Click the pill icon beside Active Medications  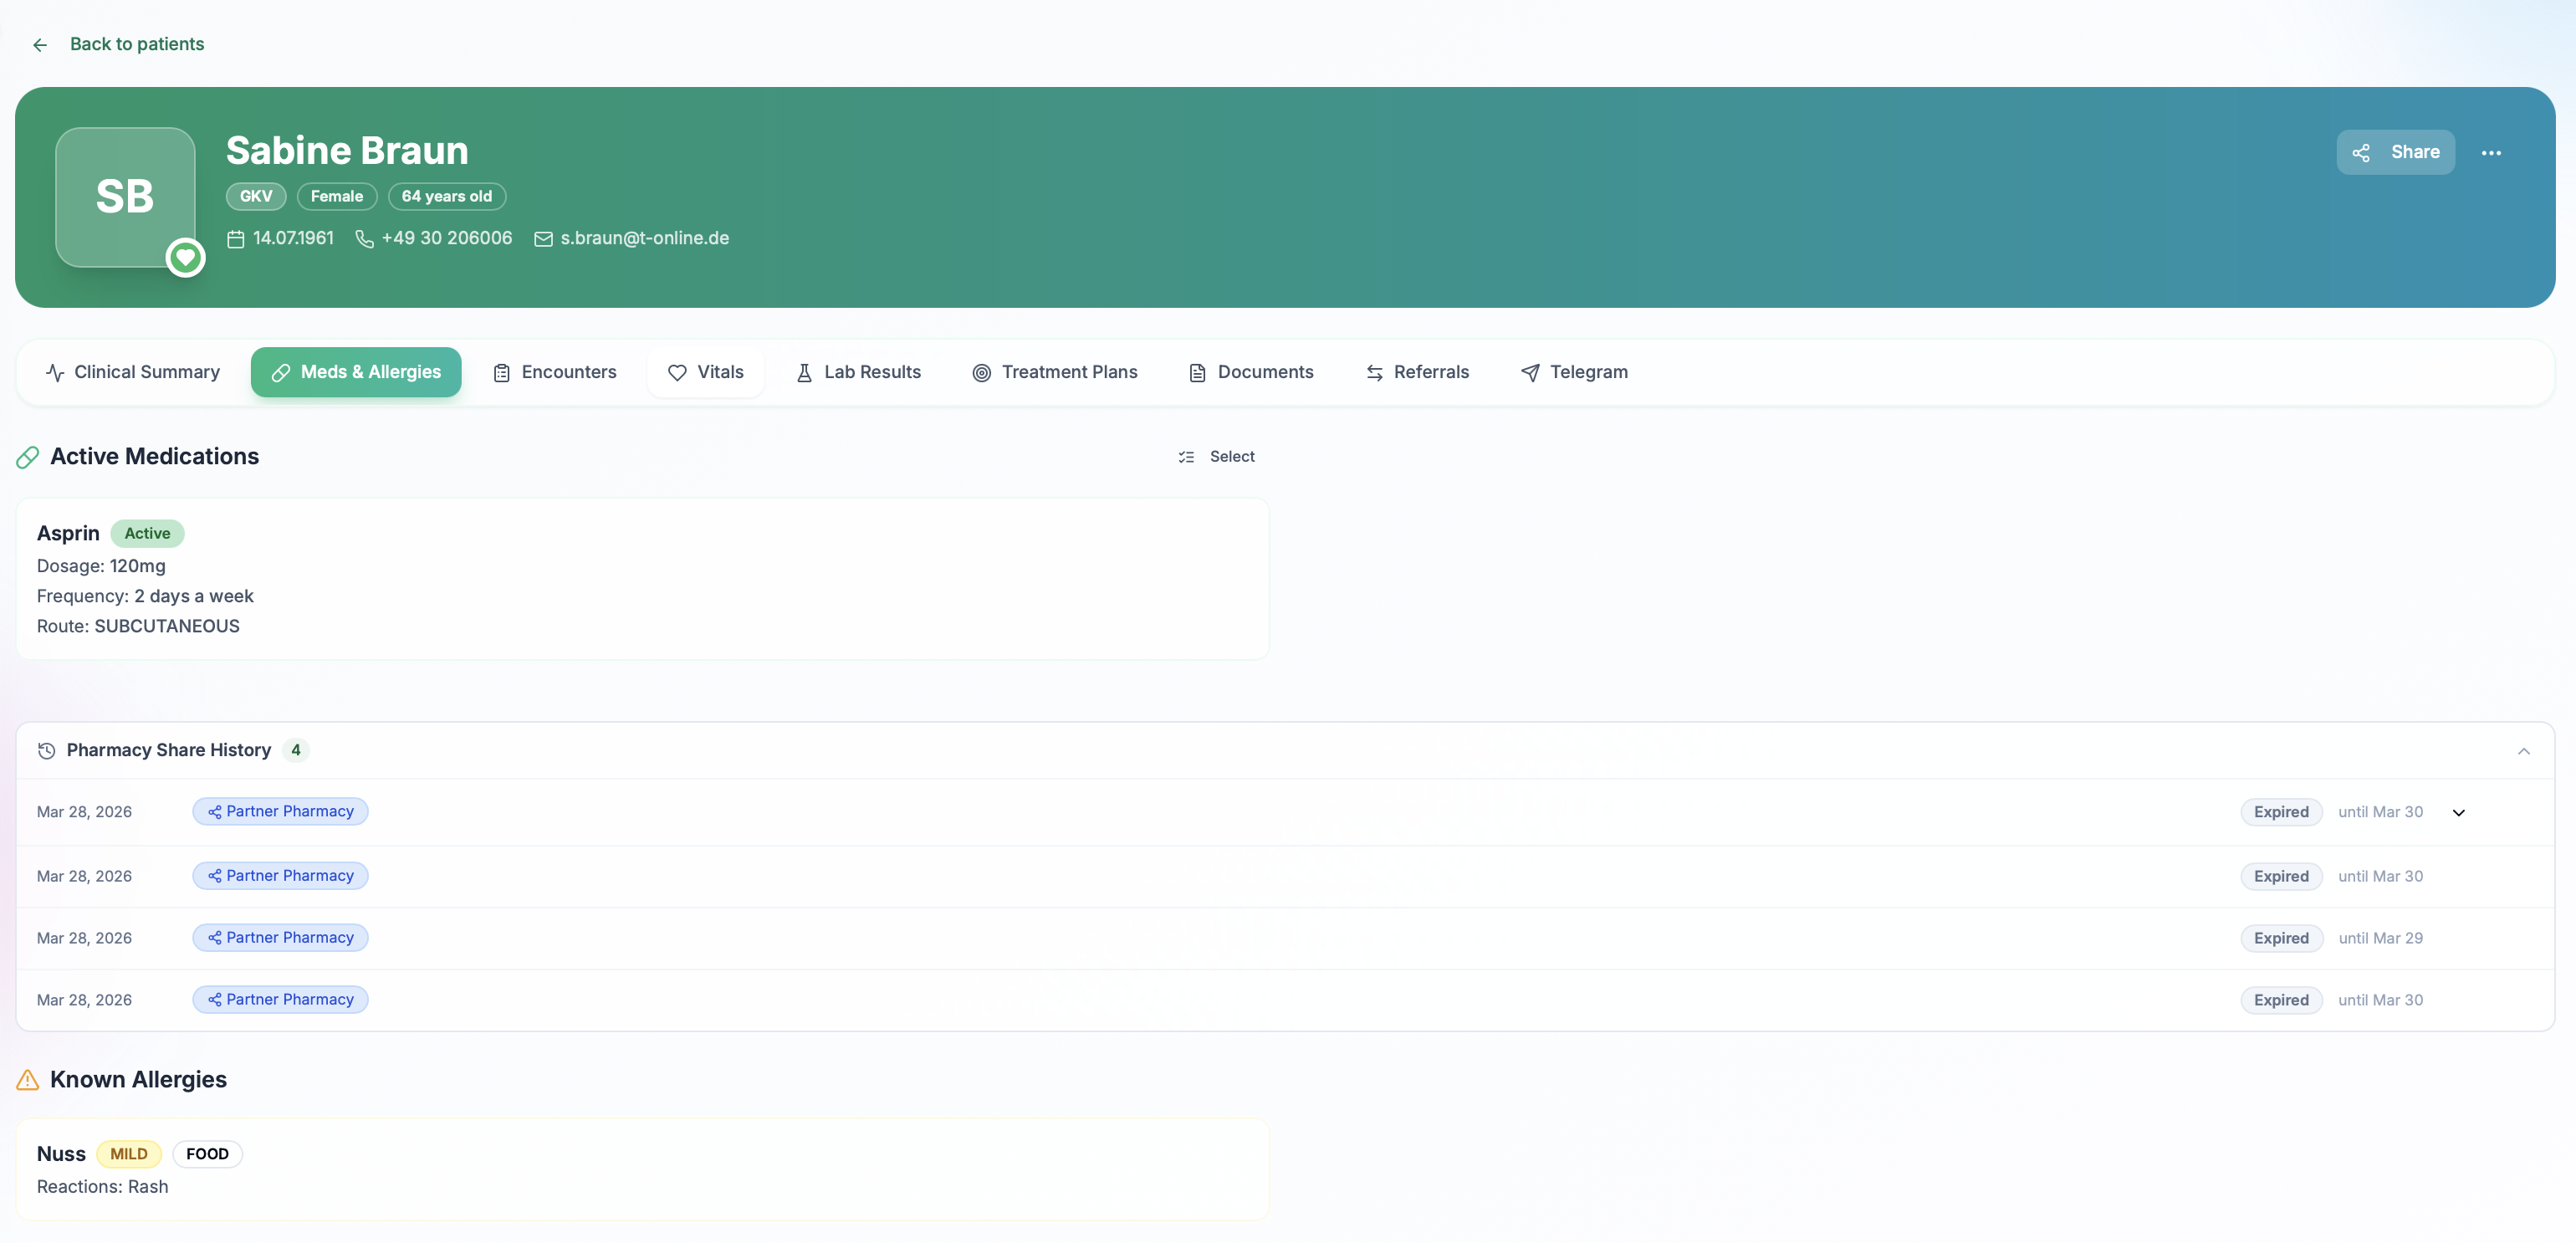[x=28, y=457]
